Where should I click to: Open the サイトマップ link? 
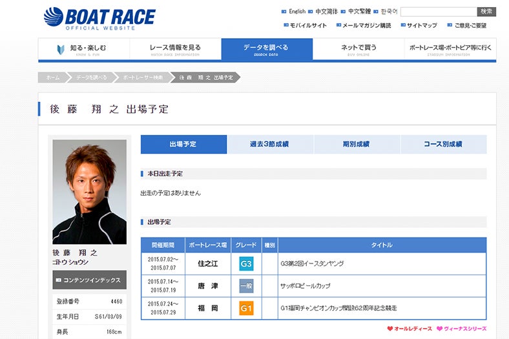click(x=421, y=25)
